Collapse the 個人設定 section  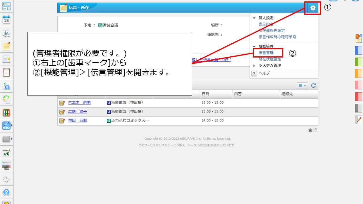click(x=254, y=18)
